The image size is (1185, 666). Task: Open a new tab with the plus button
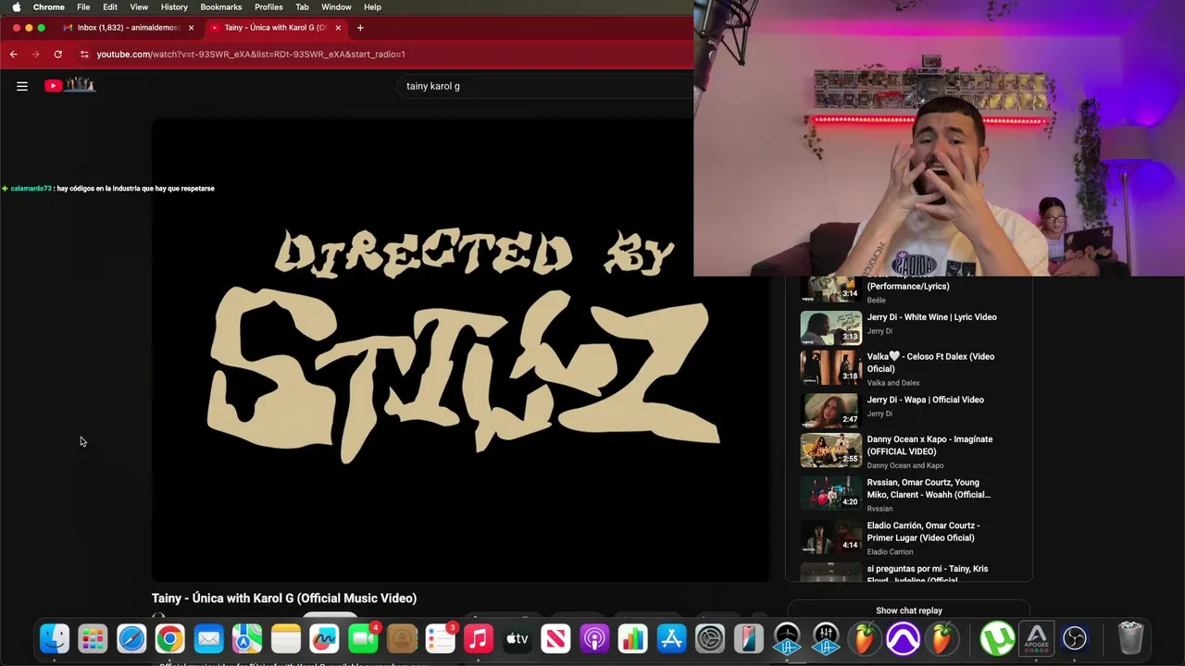point(360,28)
